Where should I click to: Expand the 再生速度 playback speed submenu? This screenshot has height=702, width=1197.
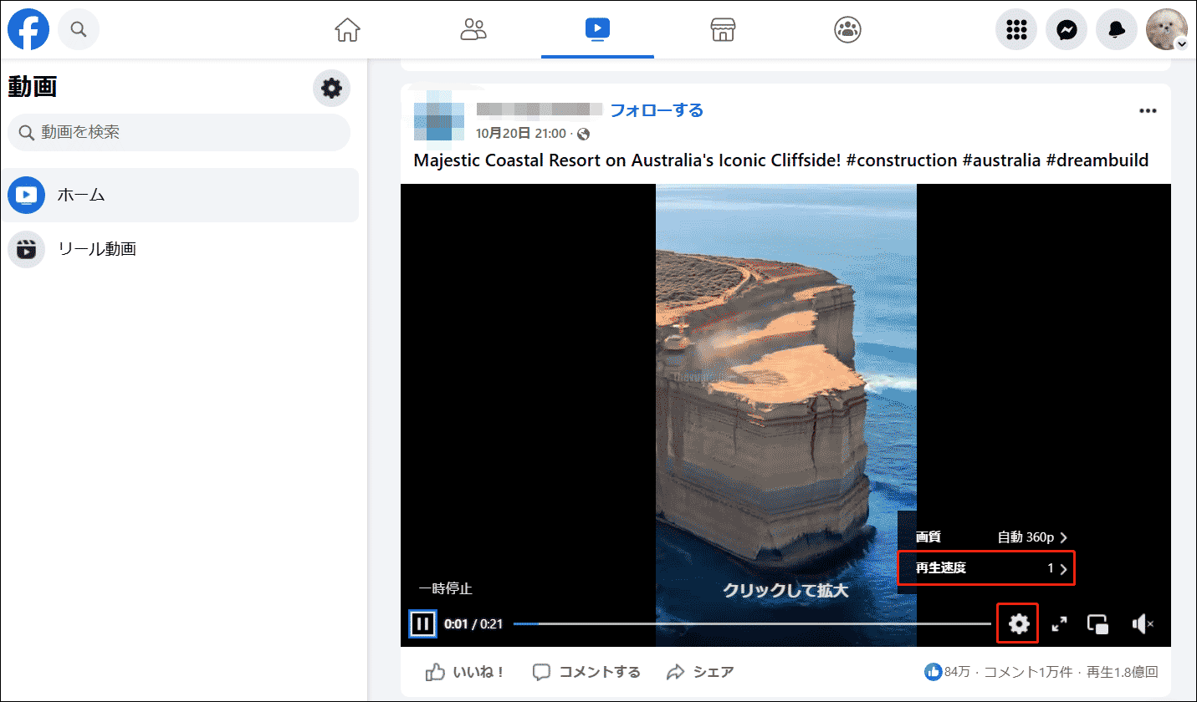pyautogui.click(x=985, y=567)
